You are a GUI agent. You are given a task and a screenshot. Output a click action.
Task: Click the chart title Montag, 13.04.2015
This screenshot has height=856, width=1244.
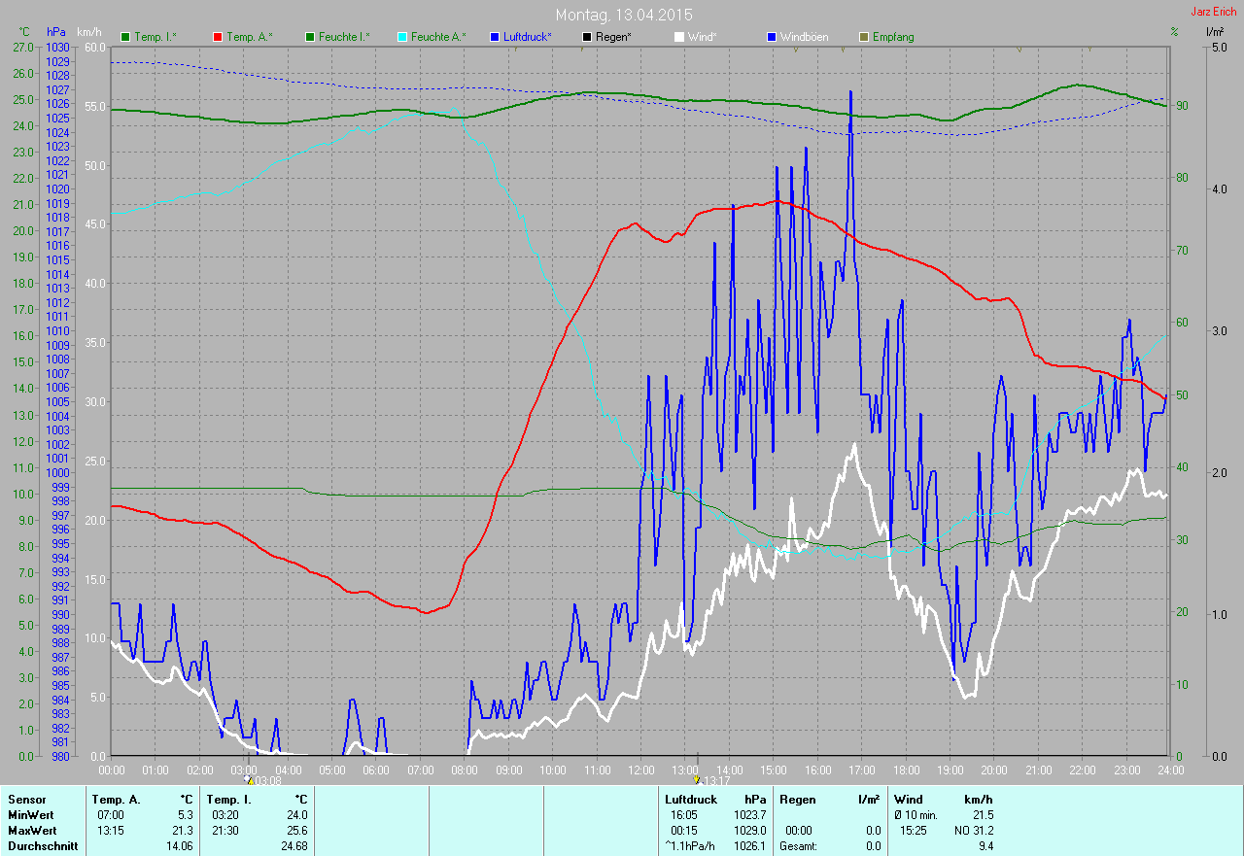(x=624, y=16)
